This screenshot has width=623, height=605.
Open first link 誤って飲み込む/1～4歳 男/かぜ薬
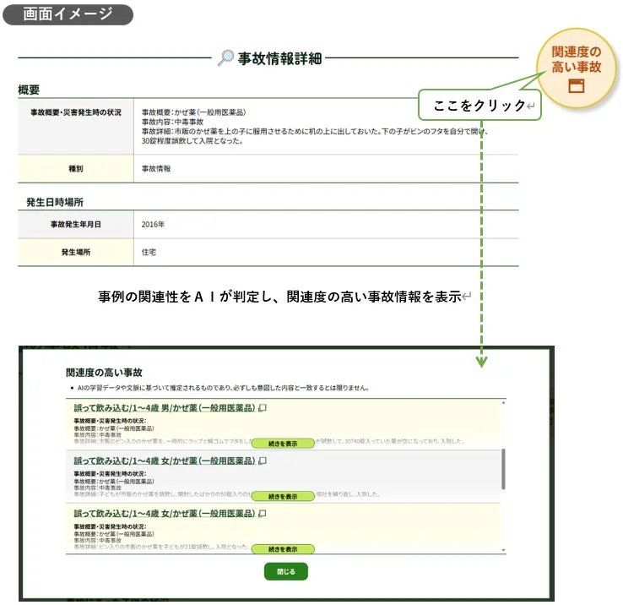click(165, 408)
